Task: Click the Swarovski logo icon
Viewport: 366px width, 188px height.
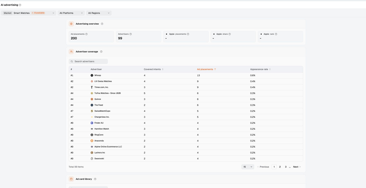Action: point(92,158)
